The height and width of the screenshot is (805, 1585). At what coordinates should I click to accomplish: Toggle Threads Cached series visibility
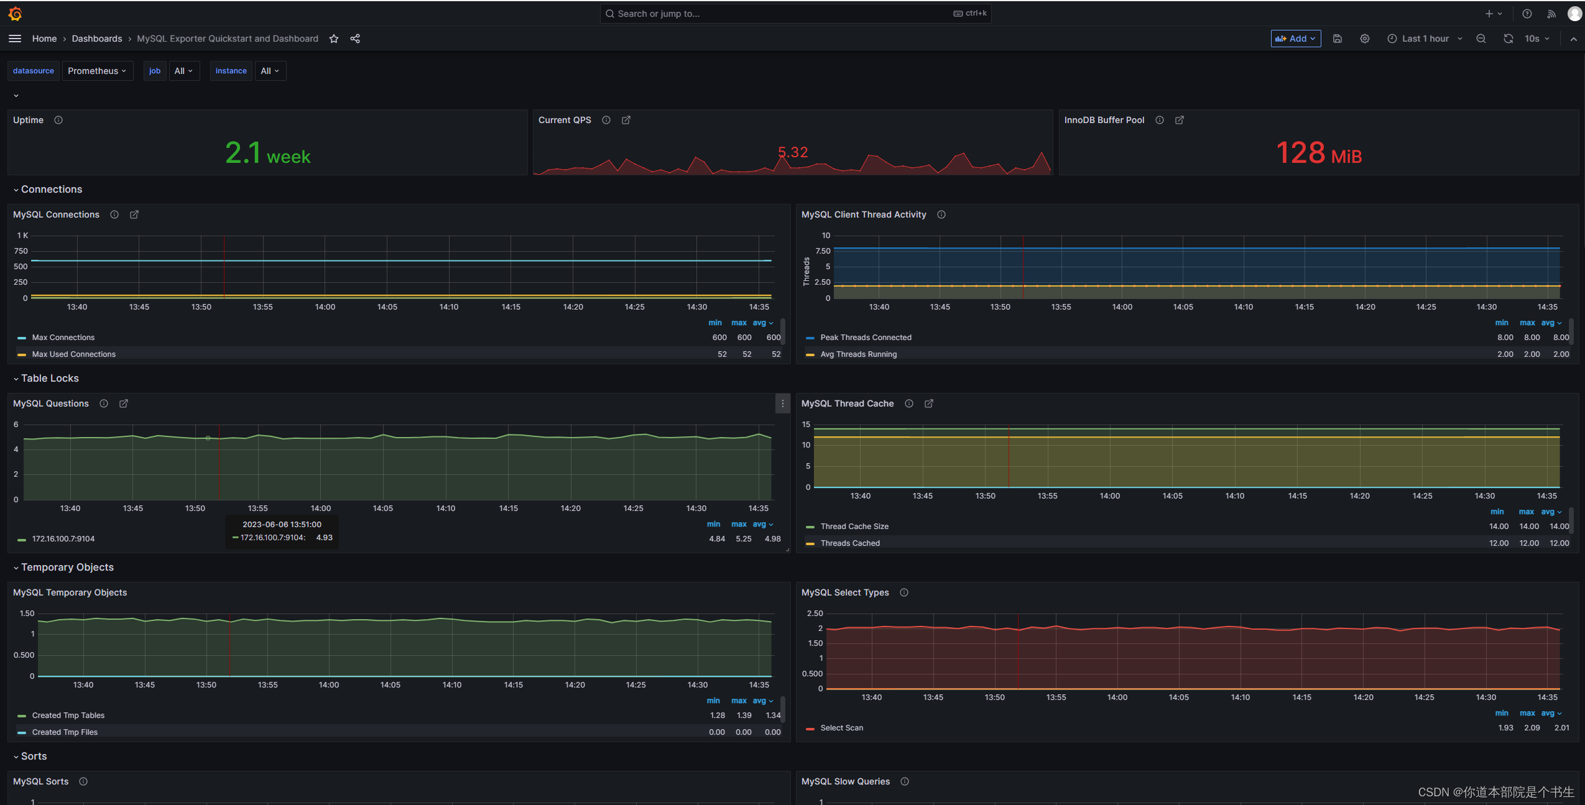coord(849,543)
